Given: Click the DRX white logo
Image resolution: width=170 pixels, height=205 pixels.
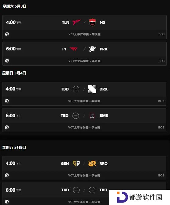Looking at the screenshot, I should click(92, 89).
